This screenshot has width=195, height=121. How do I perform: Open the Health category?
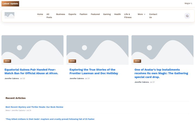[x=117, y=14]
